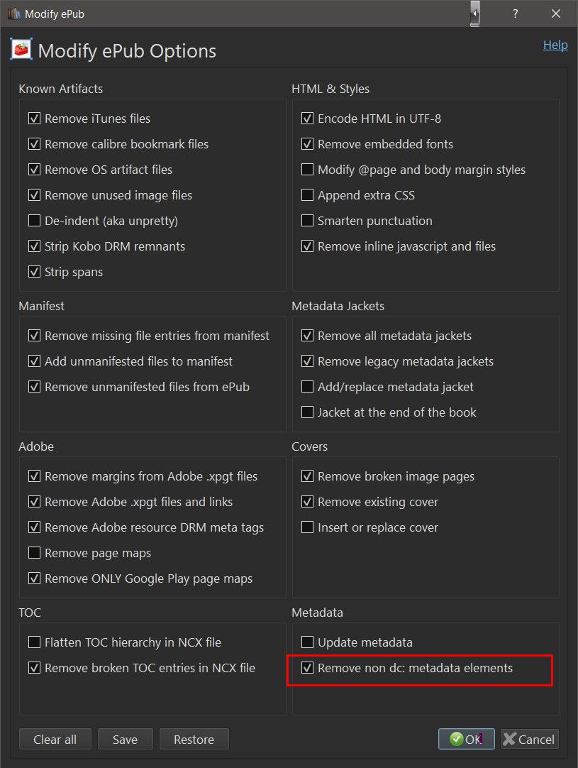
Task: Check Add/replace metadata jacket
Action: (x=307, y=387)
